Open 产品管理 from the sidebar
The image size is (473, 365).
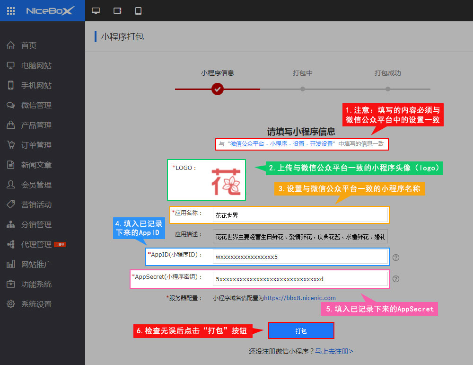click(x=36, y=125)
